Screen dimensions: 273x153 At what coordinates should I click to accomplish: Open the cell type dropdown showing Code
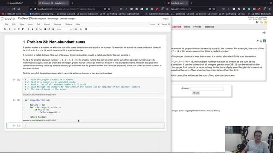[x=64, y=29]
